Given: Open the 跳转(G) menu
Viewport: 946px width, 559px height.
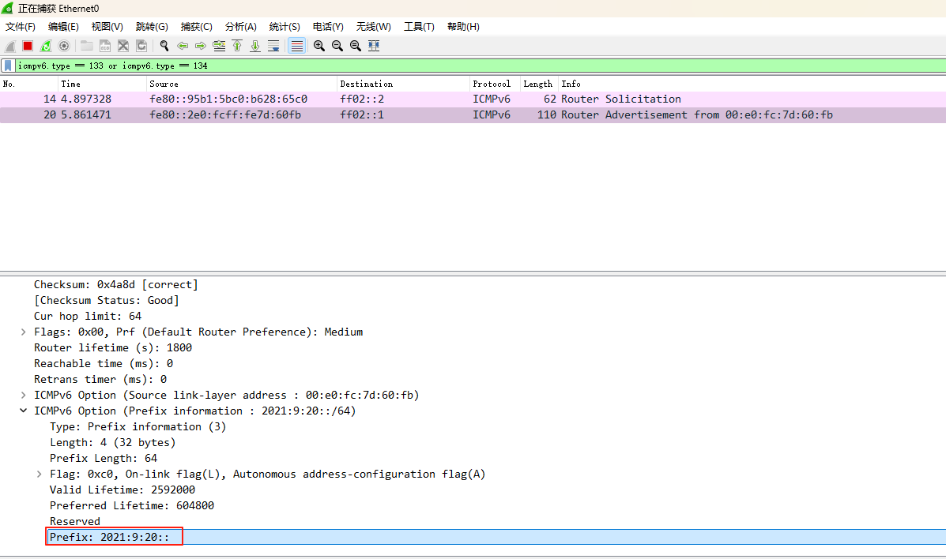Looking at the screenshot, I should pyautogui.click(x=152, y=27).
